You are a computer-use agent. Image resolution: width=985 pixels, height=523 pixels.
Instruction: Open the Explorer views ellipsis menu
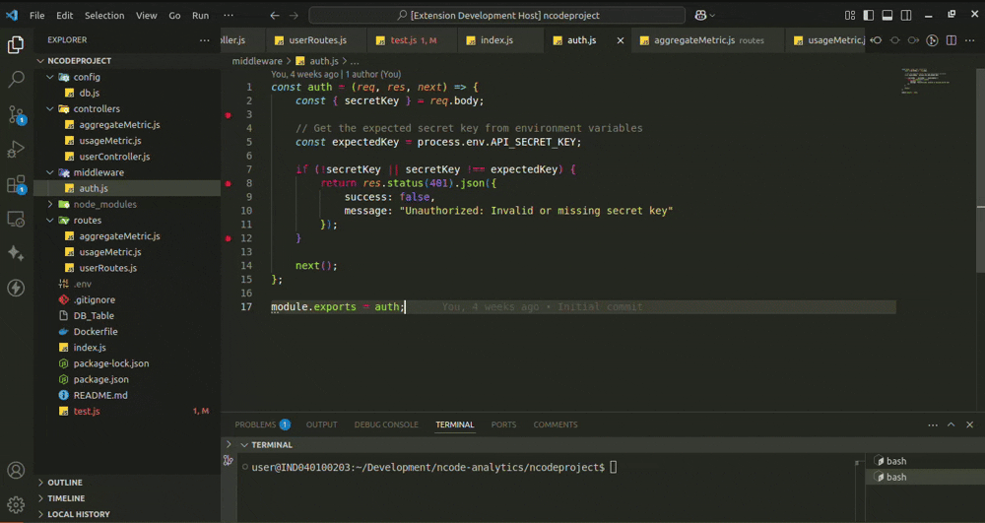tap(205, 40)
